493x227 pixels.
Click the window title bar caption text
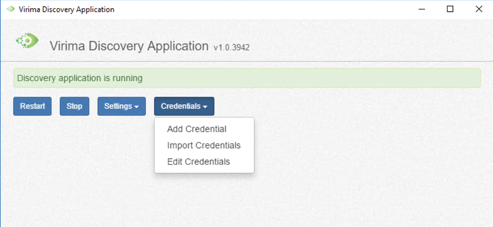point(66,9)
